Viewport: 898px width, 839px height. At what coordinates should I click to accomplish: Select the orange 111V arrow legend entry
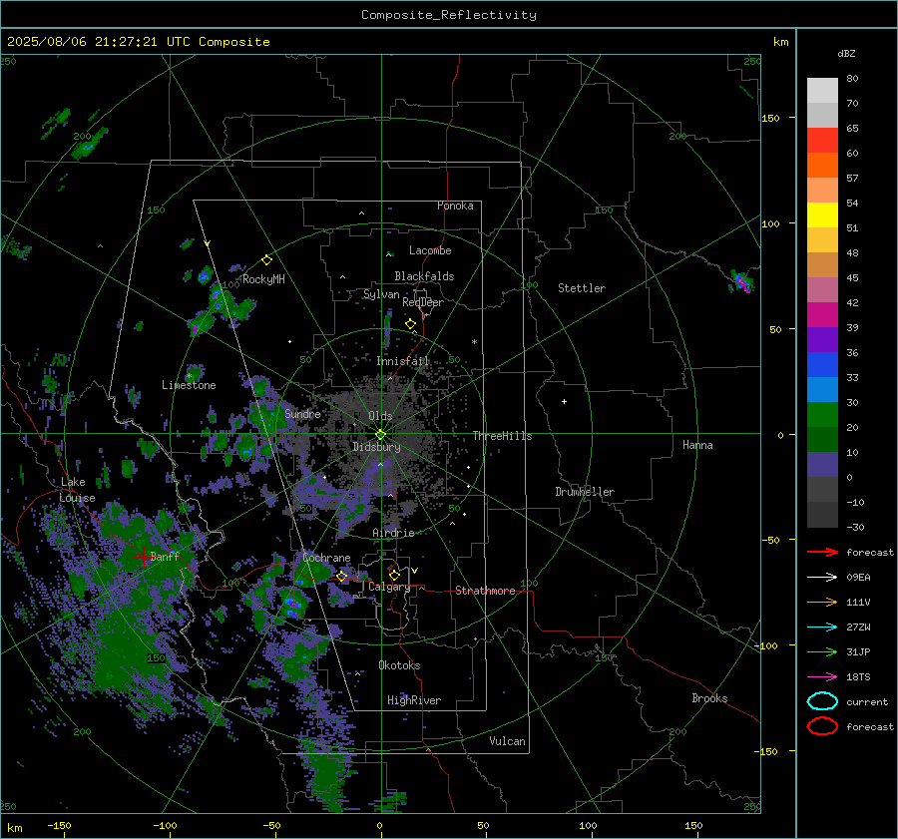[822, 602]
